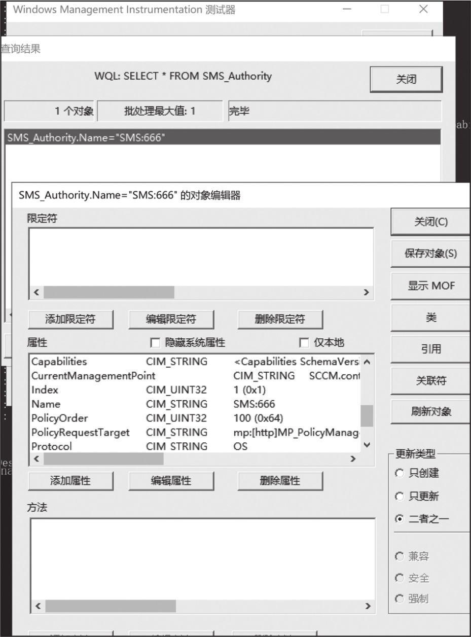Add a qualifier with 添加限定符
Image resolution: width=471 pixels, height=637 pixels.
[70, 319]
